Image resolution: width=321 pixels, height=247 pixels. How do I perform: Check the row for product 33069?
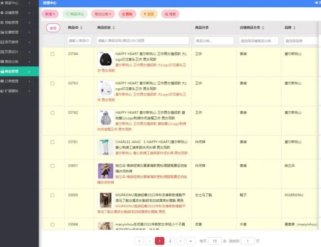[52, 195]
